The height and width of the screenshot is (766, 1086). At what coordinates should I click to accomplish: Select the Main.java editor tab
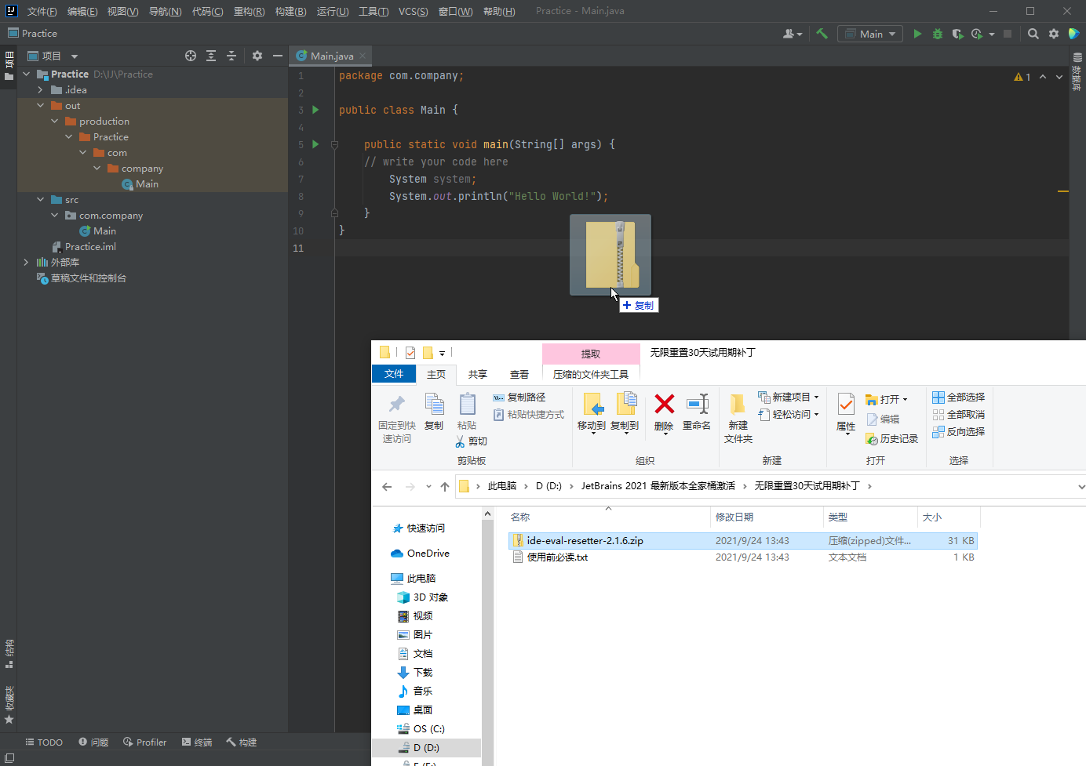332,56
